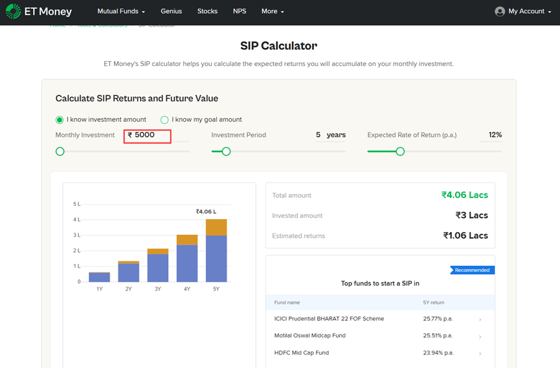Screen dimensions: 560x368
Task: Click chevron next to ICICI Prudential fund
Action: pos(480,319)
